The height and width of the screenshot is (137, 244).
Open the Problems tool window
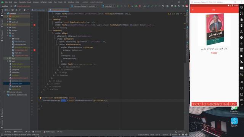click(x=18, y=132)
